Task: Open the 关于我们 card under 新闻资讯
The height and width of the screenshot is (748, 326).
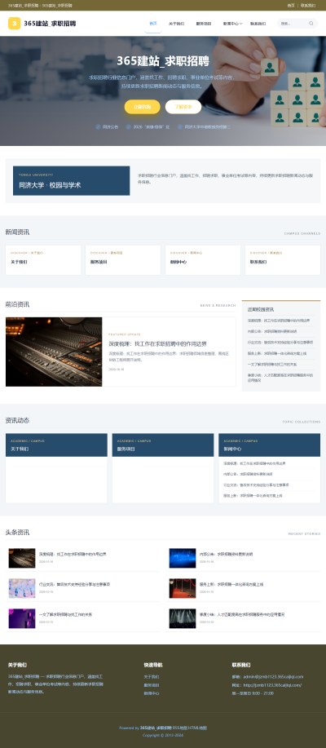Action: (43, 260)
